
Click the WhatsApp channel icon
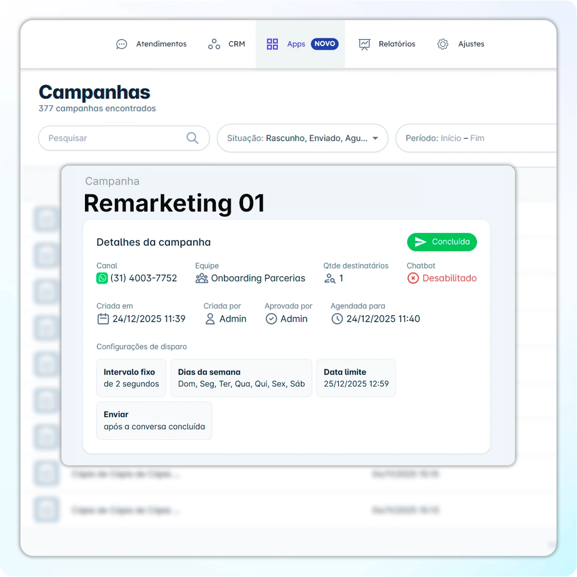[102, 278]
